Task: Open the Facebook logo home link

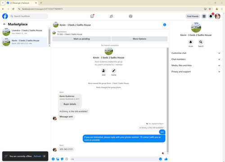Action: 5,16
